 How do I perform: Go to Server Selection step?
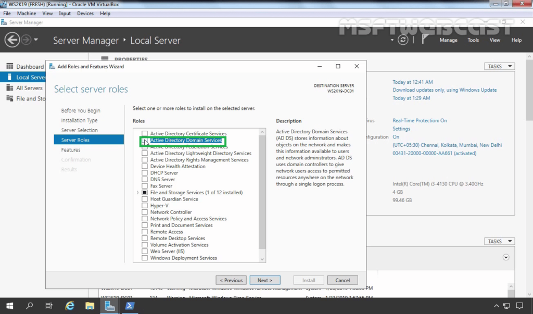click(x=79, y=130)
